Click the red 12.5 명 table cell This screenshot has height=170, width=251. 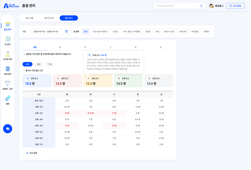pos(90,113)
